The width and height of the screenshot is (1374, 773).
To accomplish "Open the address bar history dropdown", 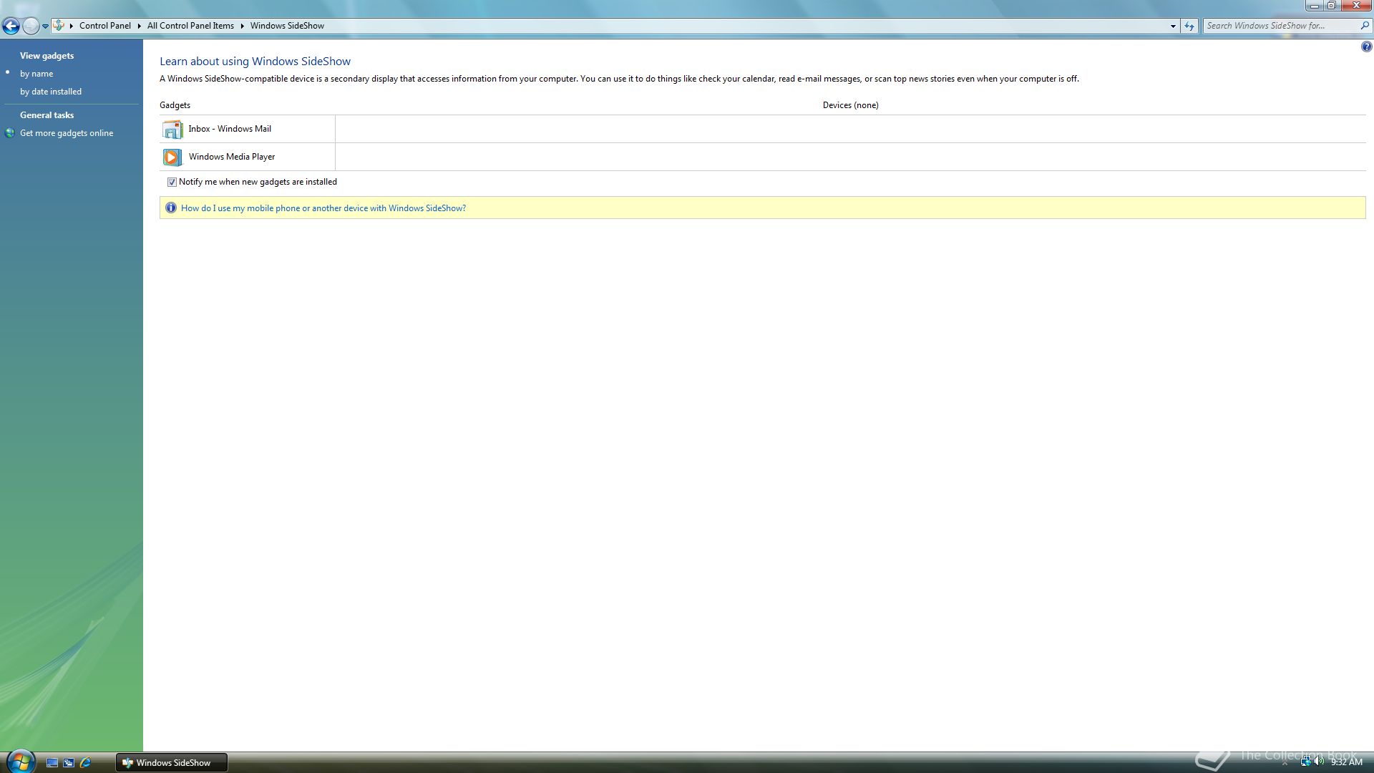I will 1173,26.
